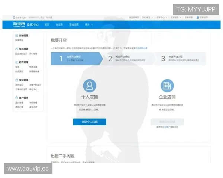Click 联系客服 in the top bar
Viewport: 223px width, 178px height.
[x=188, y=17]
